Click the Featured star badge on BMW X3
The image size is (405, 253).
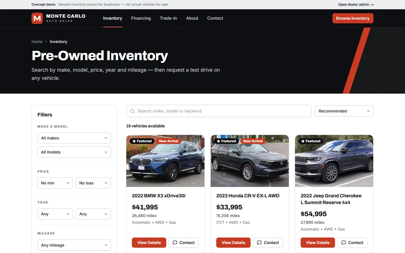pyautogui.click(x=142, y=141)
